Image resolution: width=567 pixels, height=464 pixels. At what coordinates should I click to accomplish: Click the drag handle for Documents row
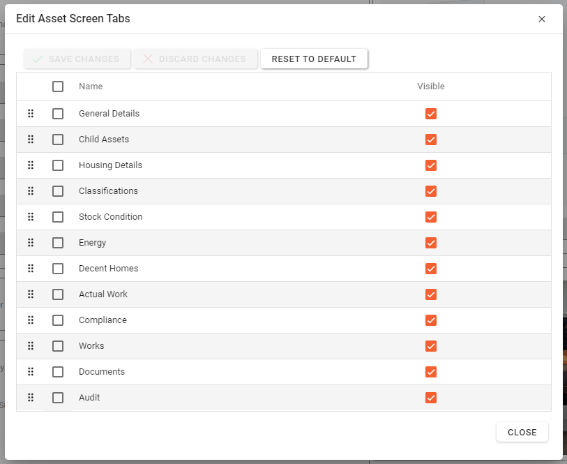31,372
